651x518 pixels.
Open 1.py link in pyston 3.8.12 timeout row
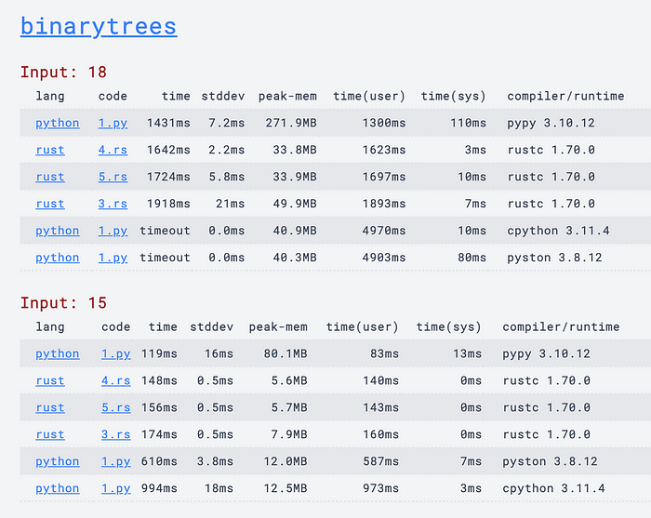(113, 258)
